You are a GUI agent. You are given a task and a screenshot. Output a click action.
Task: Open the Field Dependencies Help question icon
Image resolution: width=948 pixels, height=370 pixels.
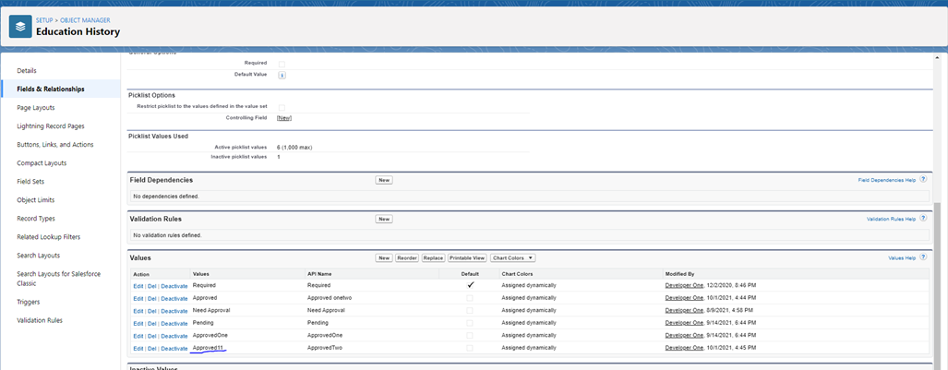(922, 180)
